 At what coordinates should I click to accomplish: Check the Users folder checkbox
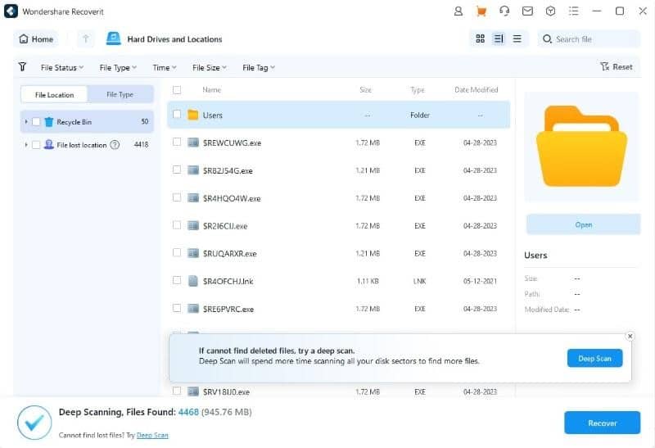click(177, 114)
